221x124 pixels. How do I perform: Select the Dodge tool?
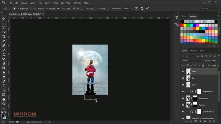pos(4,77)
